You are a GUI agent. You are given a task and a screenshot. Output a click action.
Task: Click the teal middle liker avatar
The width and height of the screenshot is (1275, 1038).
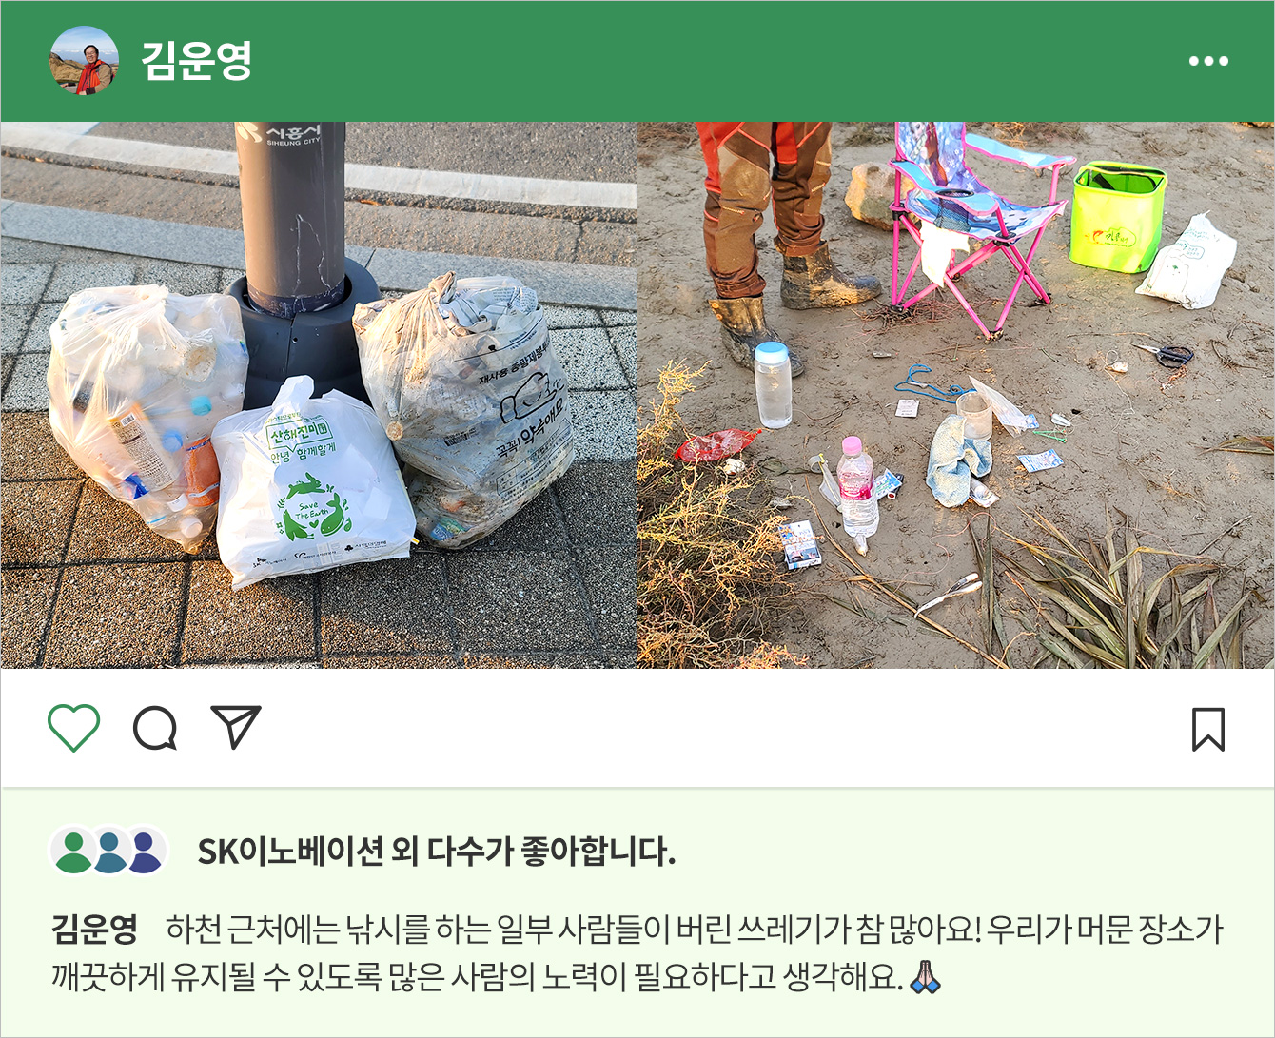[x=109, y=851]
